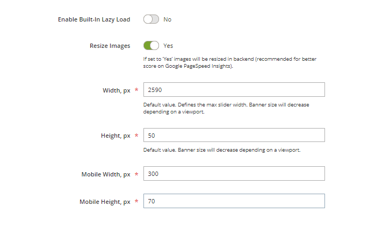Click the 'Yes' text beside Resize Images switch
The image size is (368, 227).
pyautogui.click(x=168, y=46)
